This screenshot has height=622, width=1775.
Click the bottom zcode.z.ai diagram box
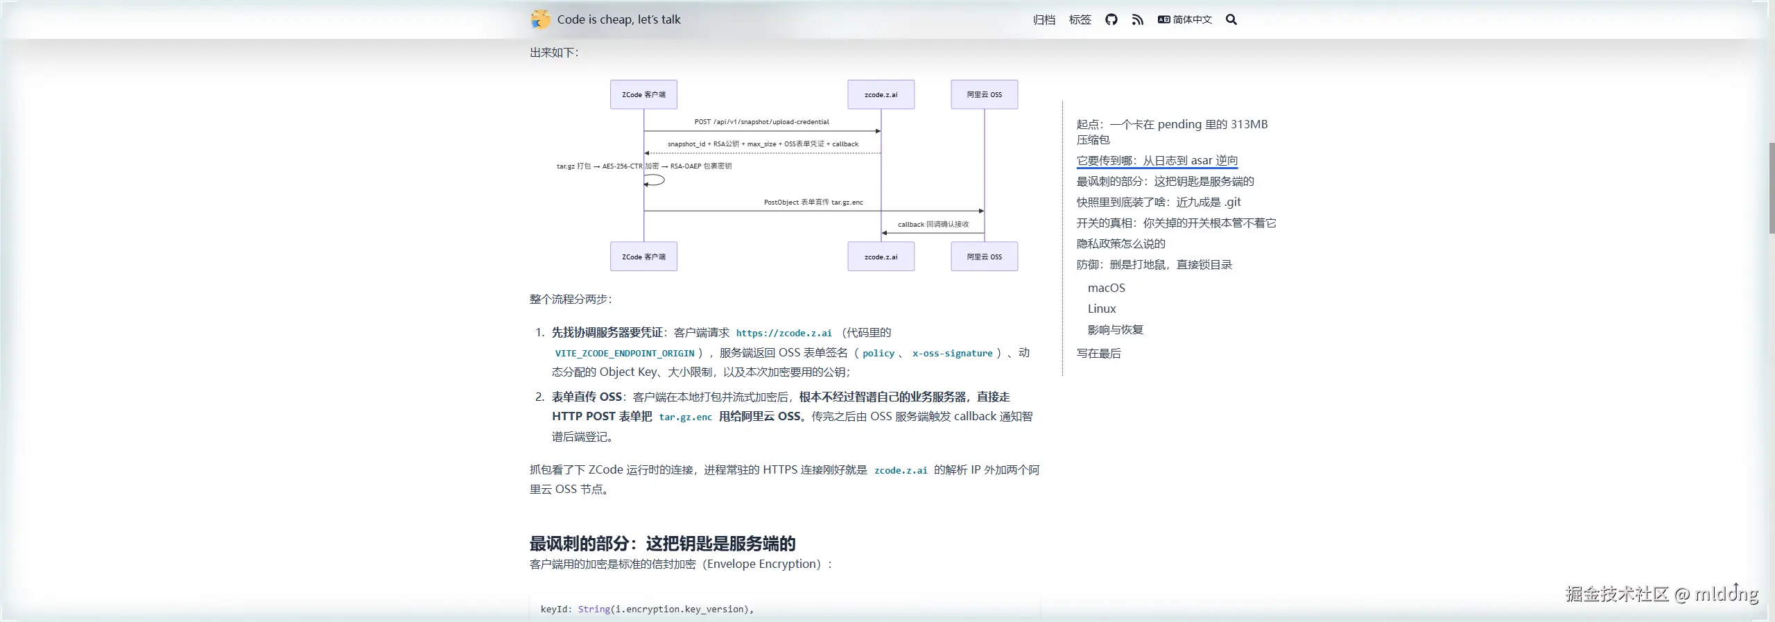pos(881,257)
